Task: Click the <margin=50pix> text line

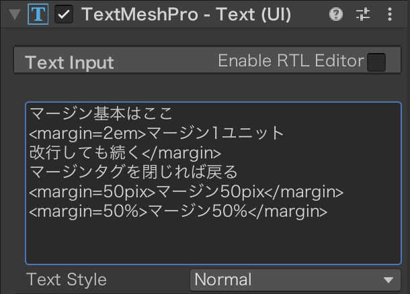Action: point(186,192)
